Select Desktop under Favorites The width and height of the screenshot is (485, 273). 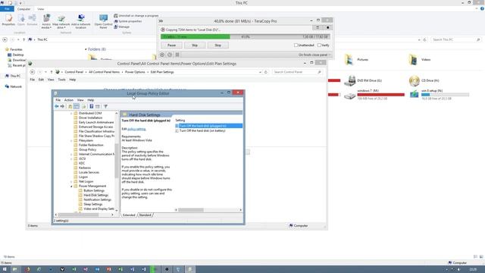(18, 55)
